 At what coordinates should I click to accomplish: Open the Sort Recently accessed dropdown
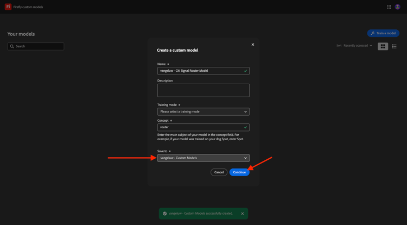(x=358, y=46)
